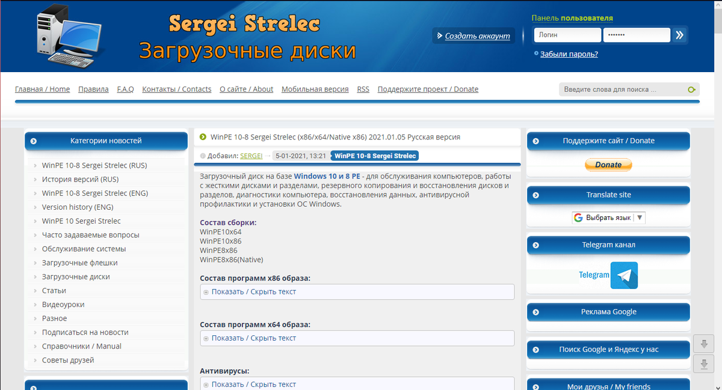Click the Логин input field
Viewport: 722px width, 390px height.
[566, 35]
